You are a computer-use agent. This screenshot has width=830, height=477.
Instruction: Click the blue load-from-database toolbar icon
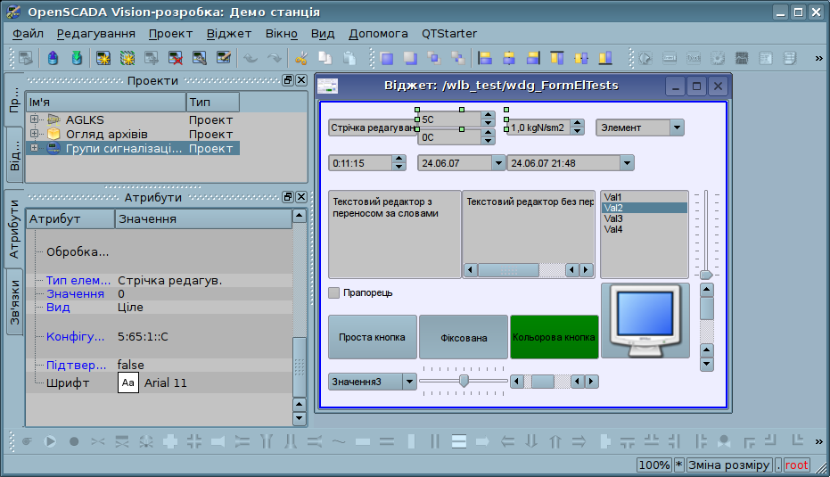[x=53, y=59]
